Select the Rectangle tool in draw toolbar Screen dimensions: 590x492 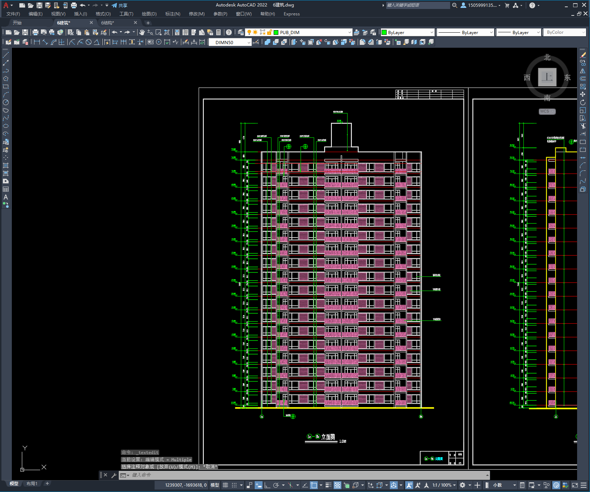click(6, 86)
